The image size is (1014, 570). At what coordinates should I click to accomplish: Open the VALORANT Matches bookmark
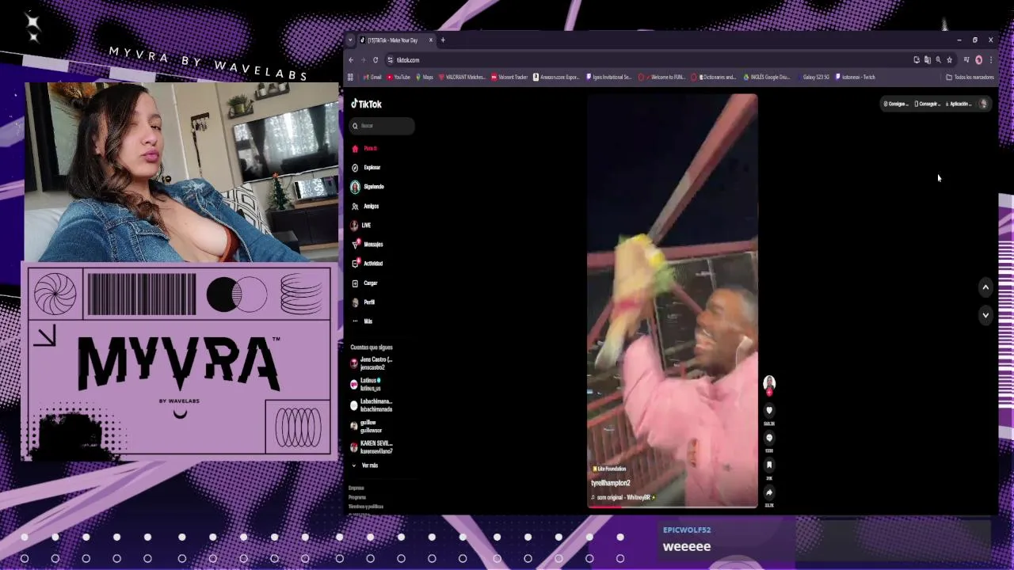tap(462, 78)
